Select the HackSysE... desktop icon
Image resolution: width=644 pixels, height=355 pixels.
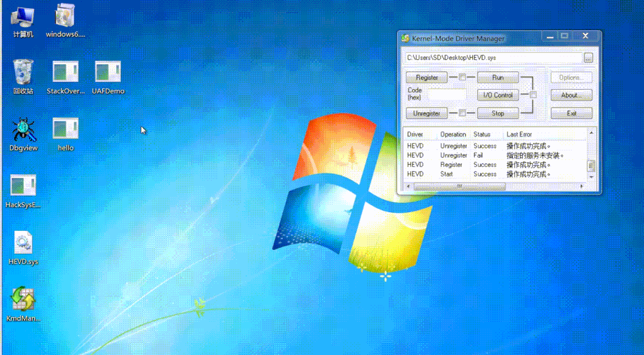pyautogui.click(x=23, y=191)
